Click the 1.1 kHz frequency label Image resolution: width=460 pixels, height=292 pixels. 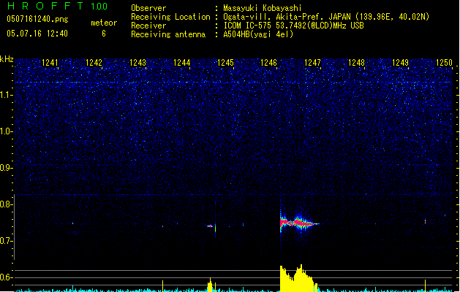click(x=7, y=95)
